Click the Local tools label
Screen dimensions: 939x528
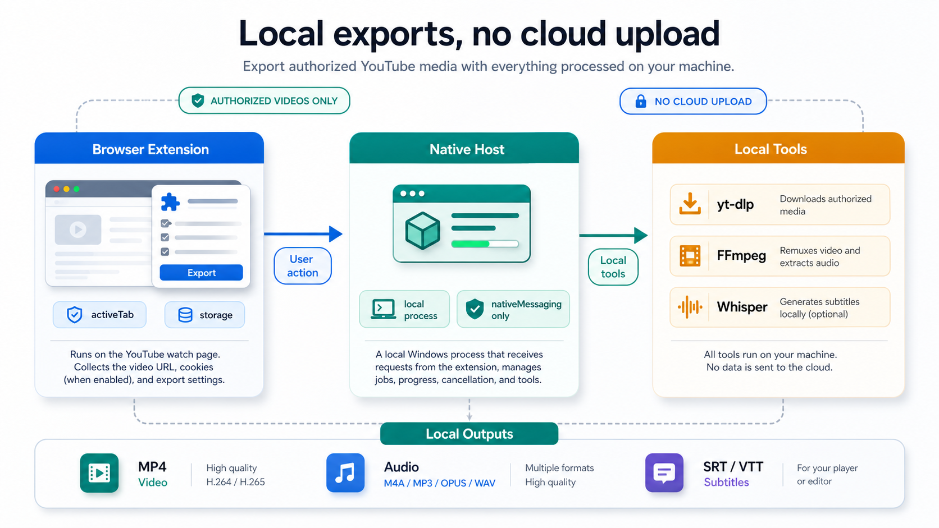pos(613,267)
